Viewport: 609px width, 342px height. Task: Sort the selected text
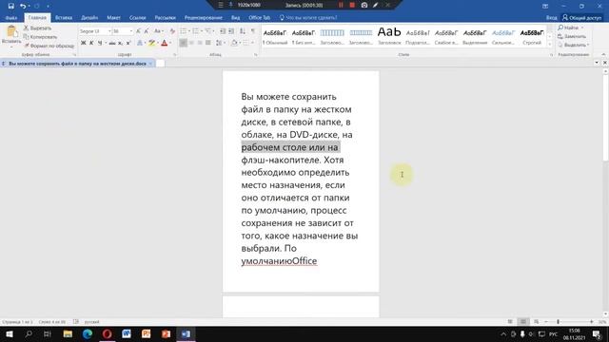(x=243, y=31)
